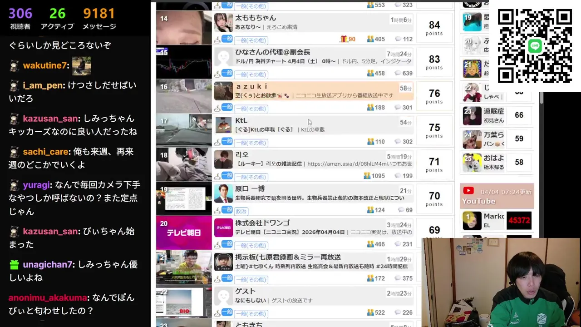Click username anonimu_akakuma in chat
Image resolution: width=581 pixels, height=327 pixels.
click(x=48, y=298)
